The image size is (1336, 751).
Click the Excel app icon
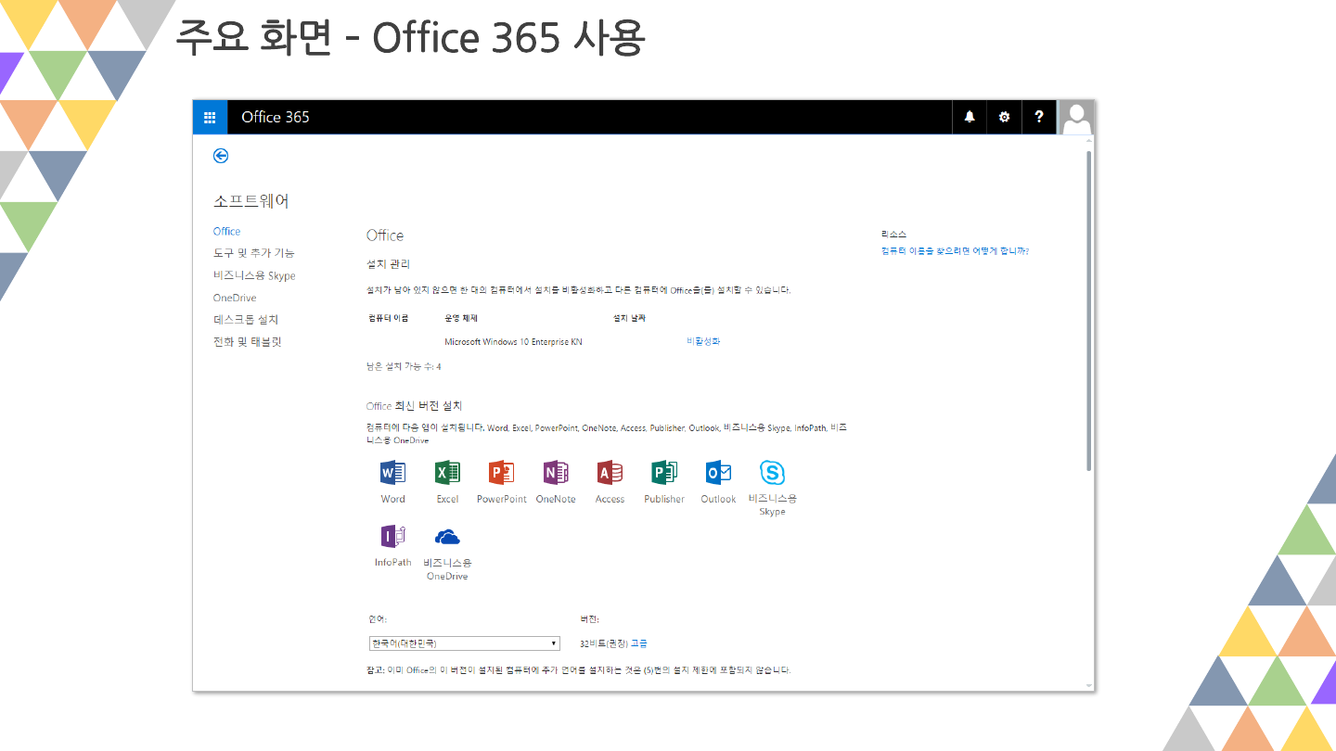pyautogui.click(x=447, y=473)
